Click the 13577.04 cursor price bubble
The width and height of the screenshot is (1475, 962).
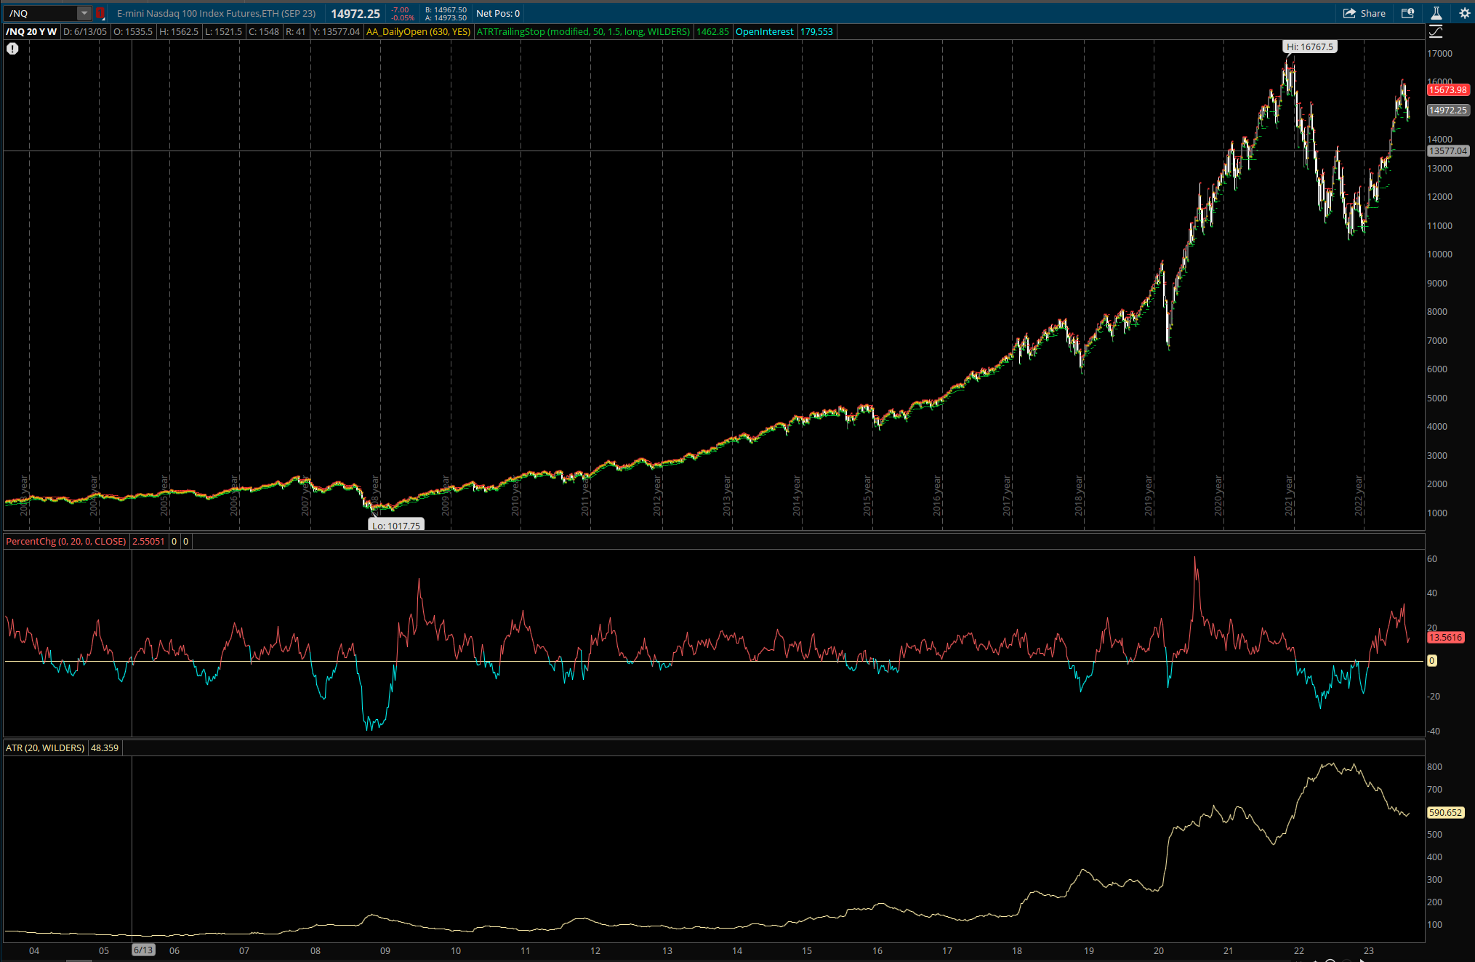click(1448, 151)
